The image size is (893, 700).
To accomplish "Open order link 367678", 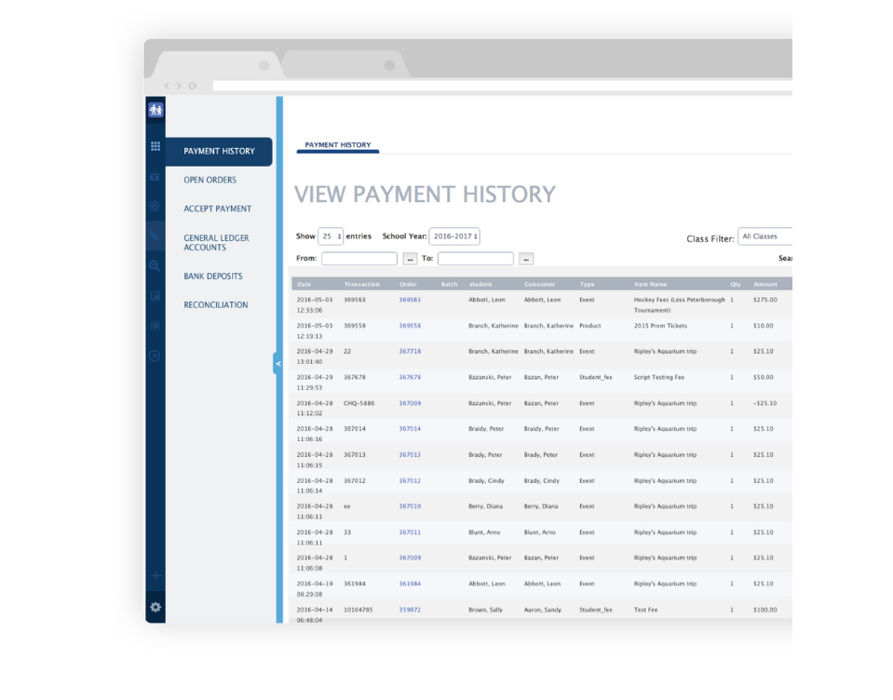I will pos(410,377).
